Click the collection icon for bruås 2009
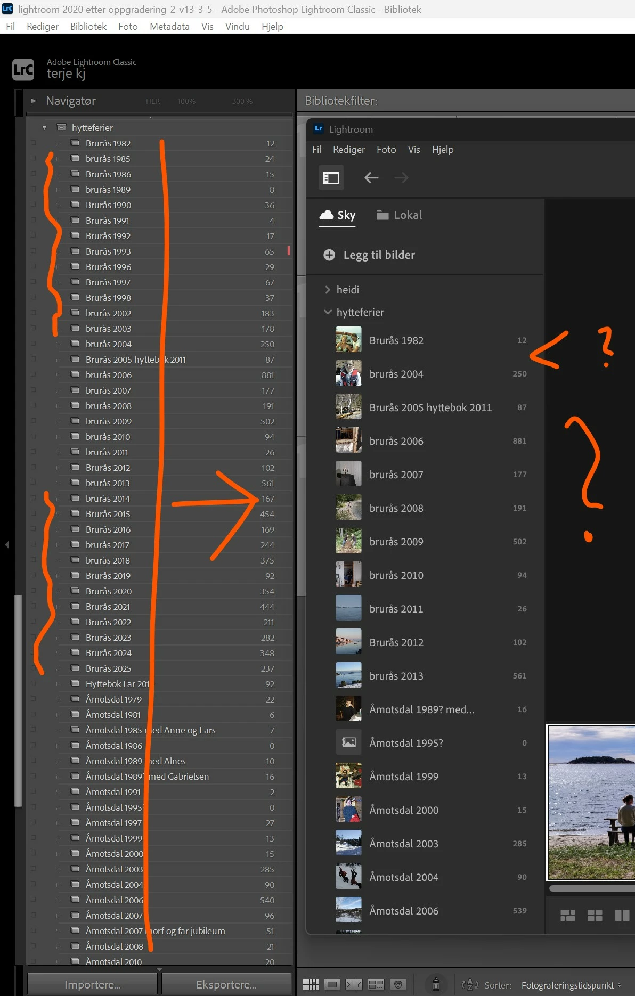The image size is (635, 996). [75, 421]
